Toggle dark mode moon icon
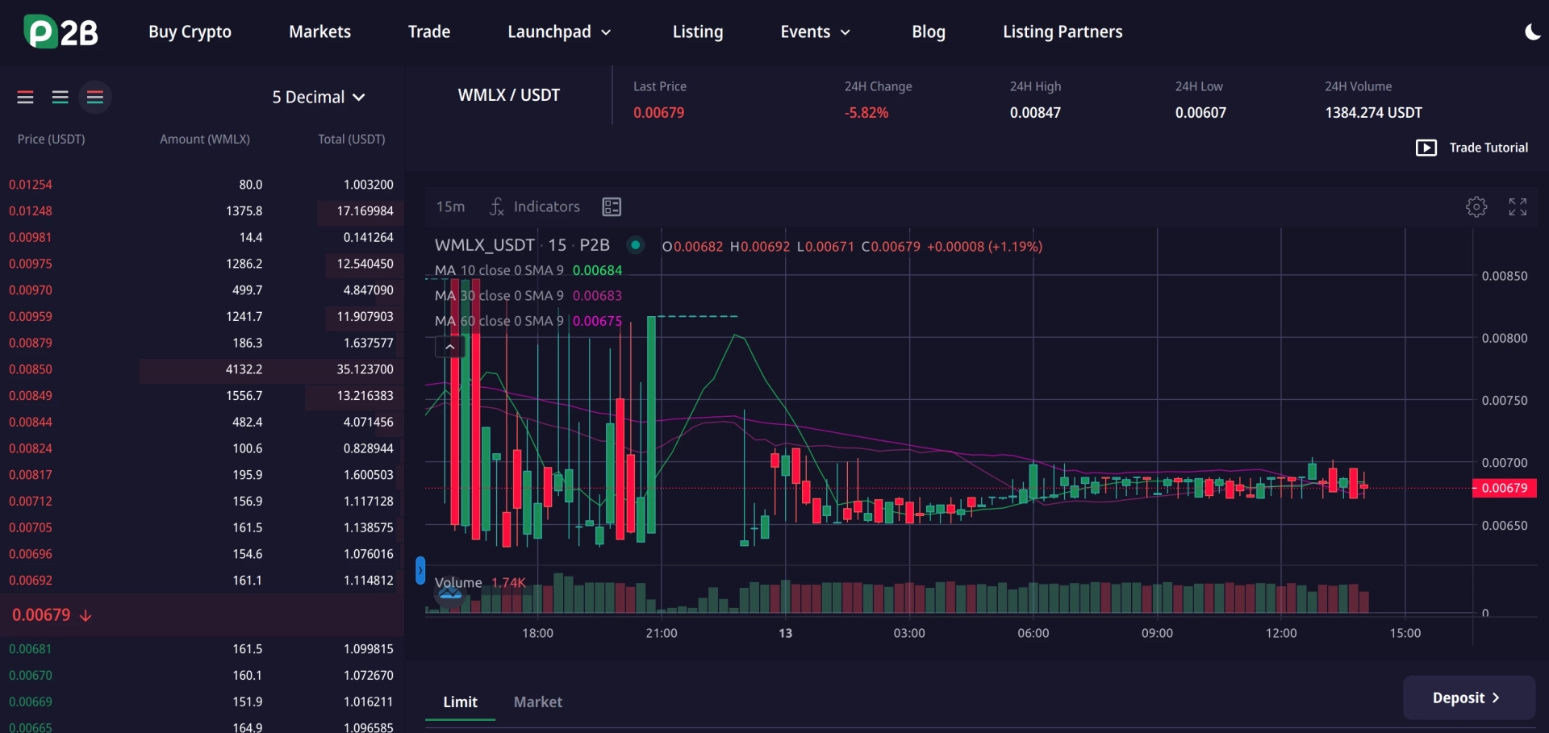This screenshot has height=733, width=1549. click(1532, 32)
